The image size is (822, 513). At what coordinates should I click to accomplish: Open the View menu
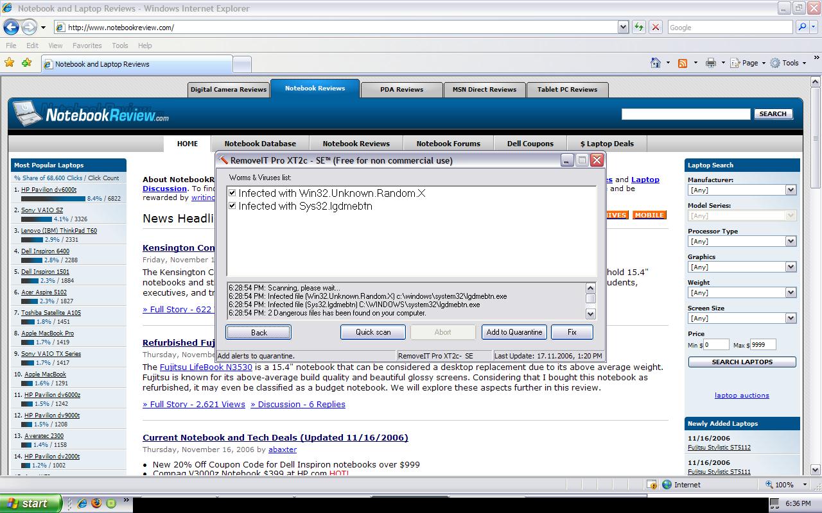click(55, 46)
